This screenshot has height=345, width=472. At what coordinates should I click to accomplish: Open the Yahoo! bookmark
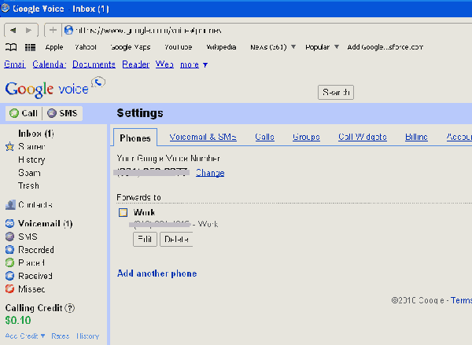tap(86, 47)
